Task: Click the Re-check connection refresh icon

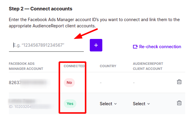Action: 135,47
